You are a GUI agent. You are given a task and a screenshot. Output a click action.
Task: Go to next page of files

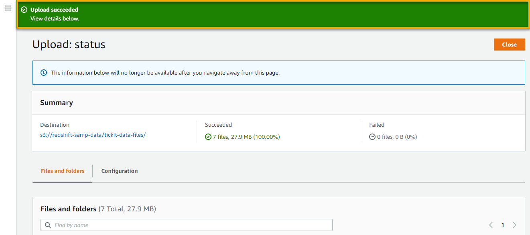tap(515, 225)
